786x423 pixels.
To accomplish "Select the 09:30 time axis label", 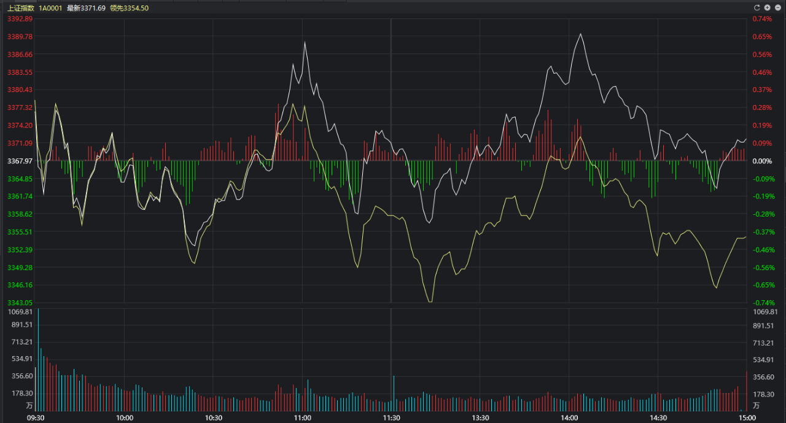I will (x=36, y=417).
